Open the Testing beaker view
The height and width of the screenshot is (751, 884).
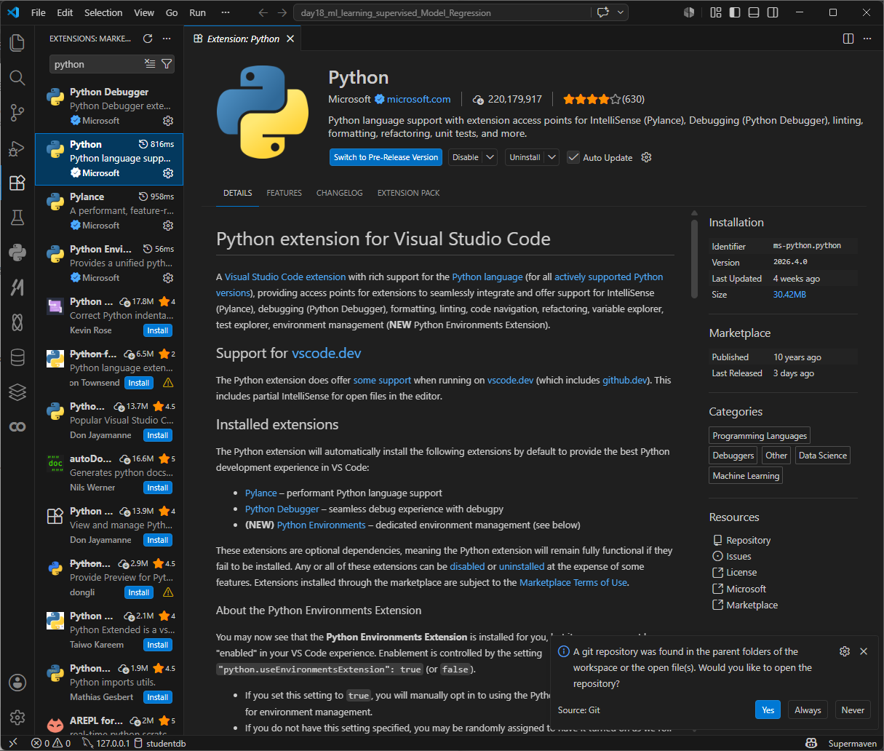pos(17,218)
